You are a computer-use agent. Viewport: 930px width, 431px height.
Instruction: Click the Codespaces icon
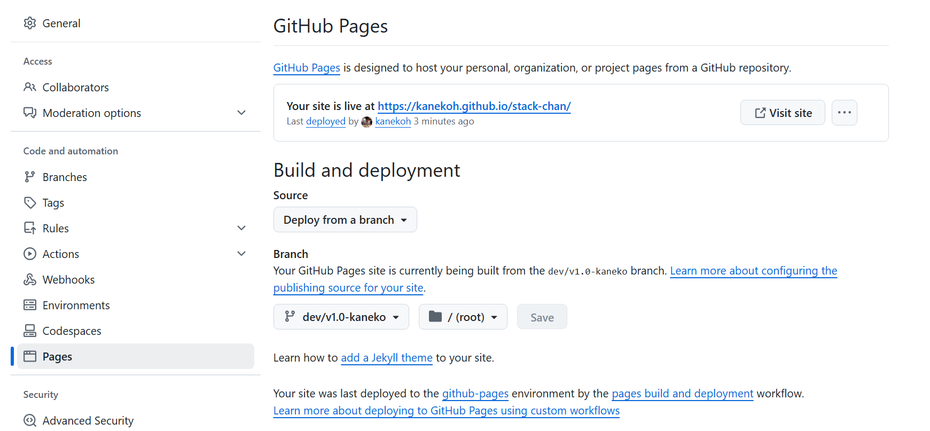coord(30,331)
